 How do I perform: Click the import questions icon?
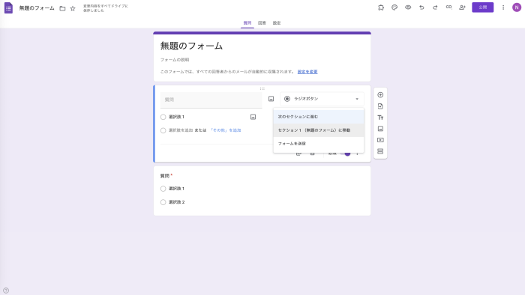point(380,106)
